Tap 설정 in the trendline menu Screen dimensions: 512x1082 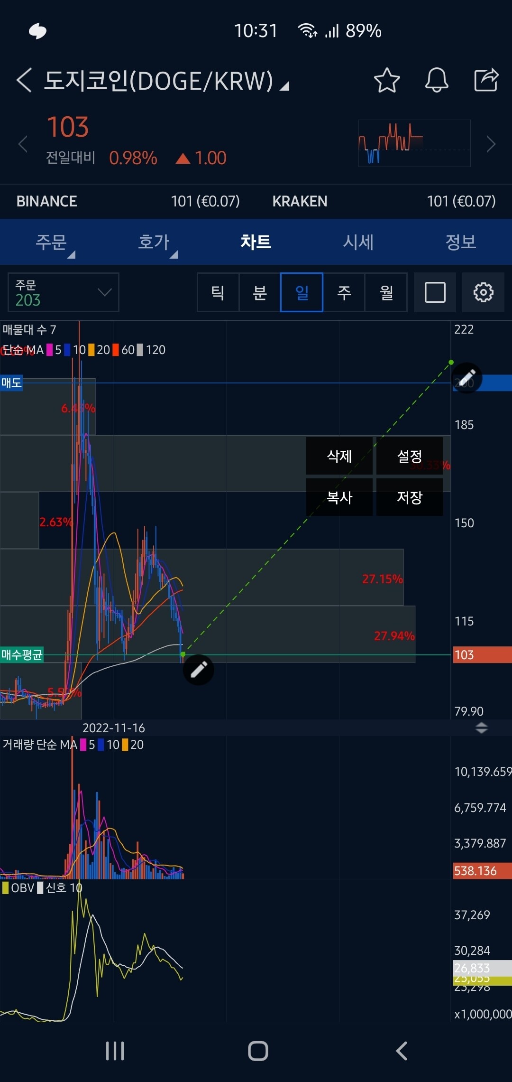[x=410, y=456]
